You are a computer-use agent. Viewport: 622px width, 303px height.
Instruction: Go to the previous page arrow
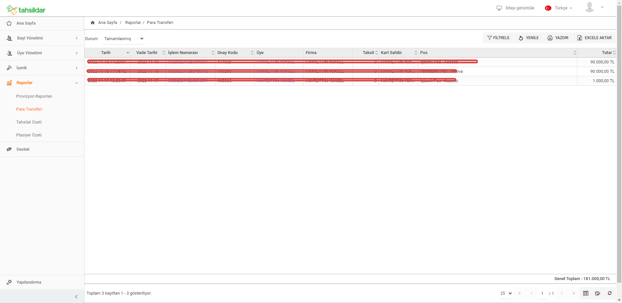(531, 293)
